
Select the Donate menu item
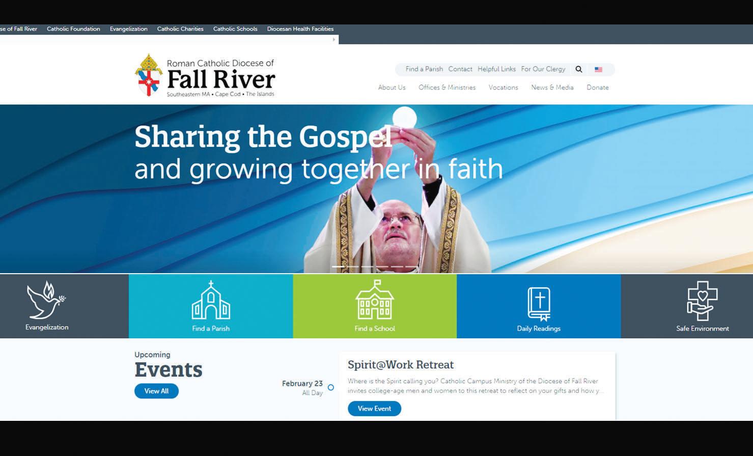598,88
